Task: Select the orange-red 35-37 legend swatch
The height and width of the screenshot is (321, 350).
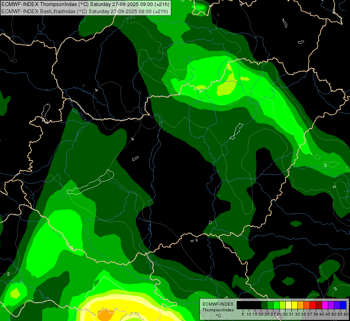Action: [307, 305]
